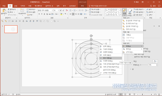The image size is (162, 96).
Task: Select 'Align to Slide' (슬라이드에 맞춤) option
Action: 111,70
